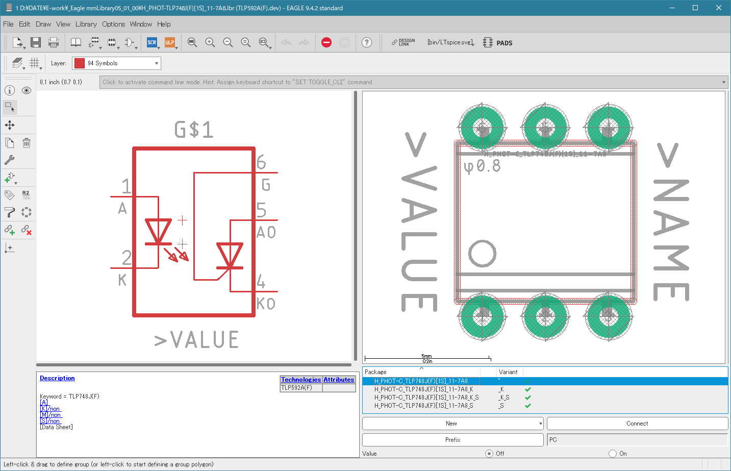Click the Save library icon

tap(35, 42)
